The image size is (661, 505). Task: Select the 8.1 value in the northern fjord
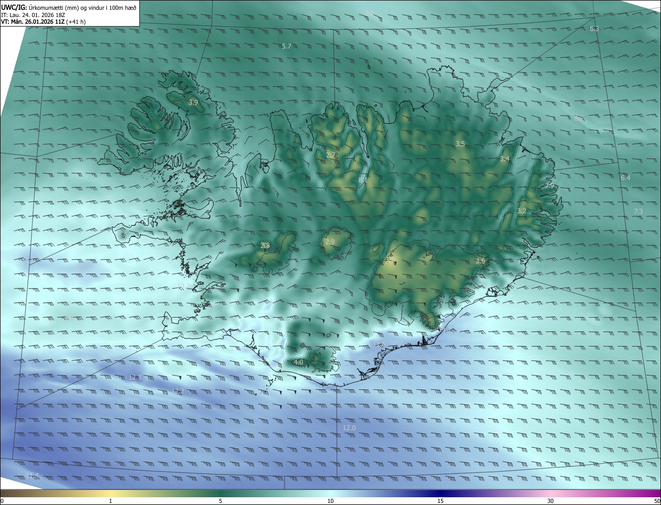pyautogui.click(x=363, y=180)
